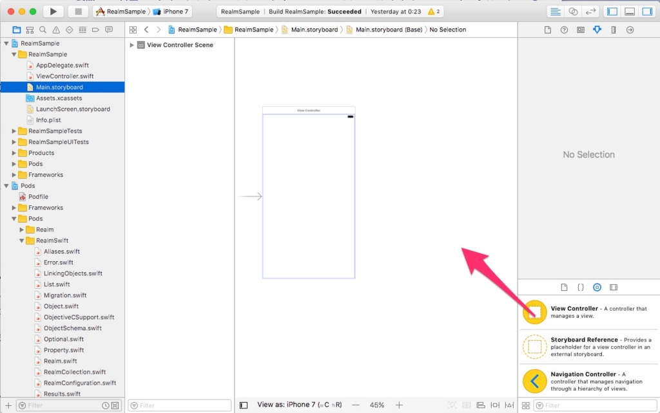Toggle the Utilities panel visibility
The height and width of the screenshot is (413, 660).
pyautogui.click(x=647, y=12)
